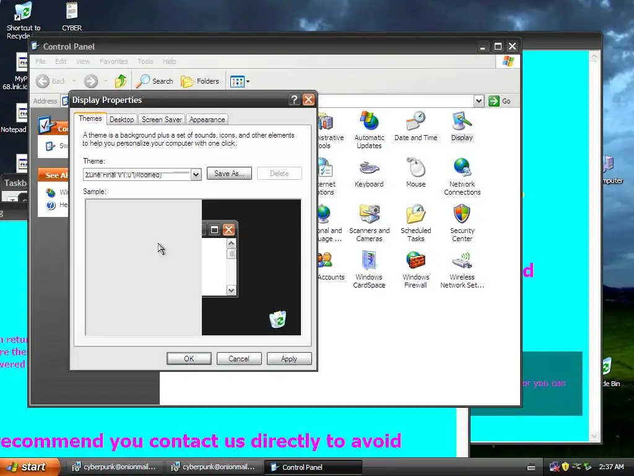Click Cancel in Display Properties
The image size is (634, 476).
point(239,359)
